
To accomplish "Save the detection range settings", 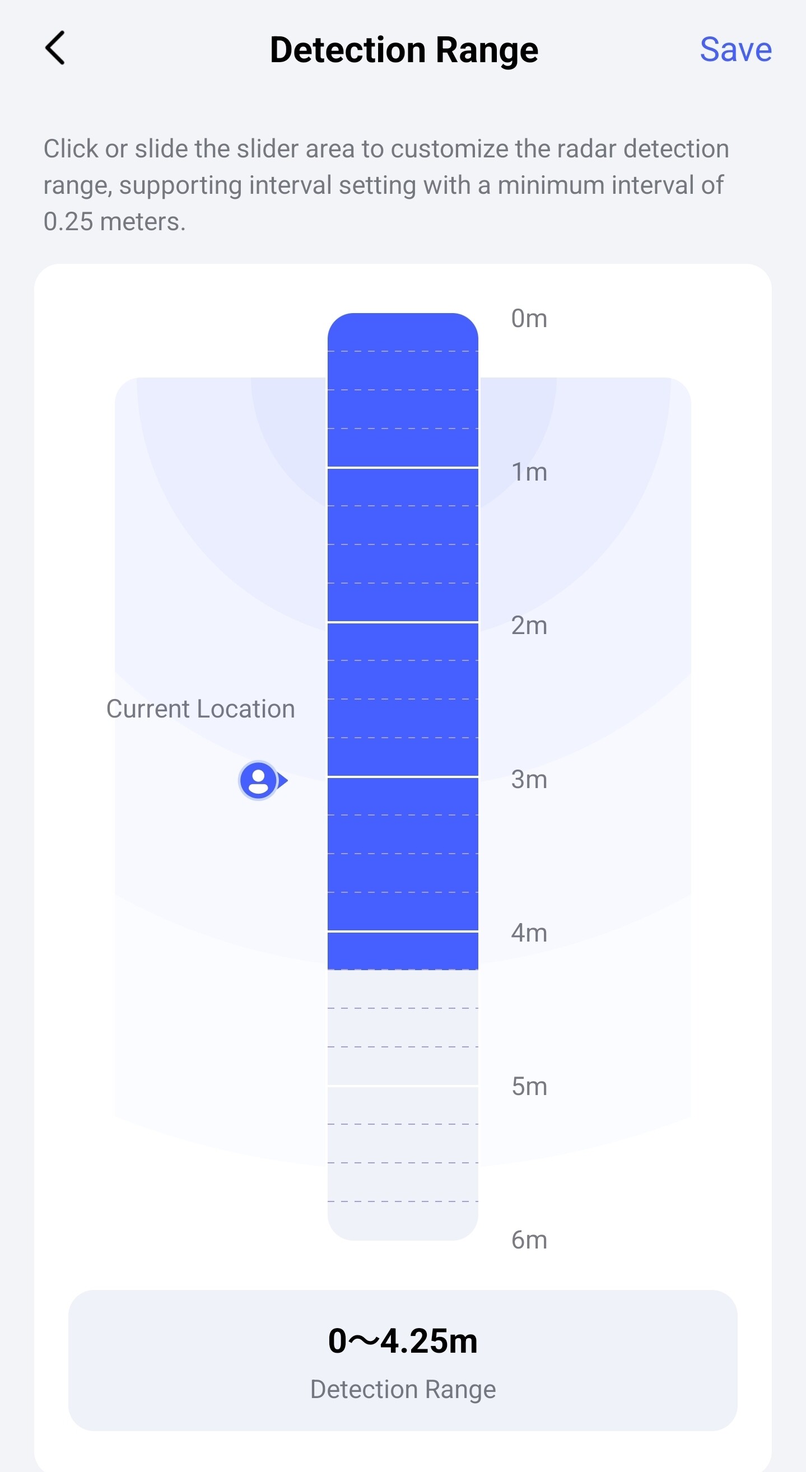I will (735, 50).
